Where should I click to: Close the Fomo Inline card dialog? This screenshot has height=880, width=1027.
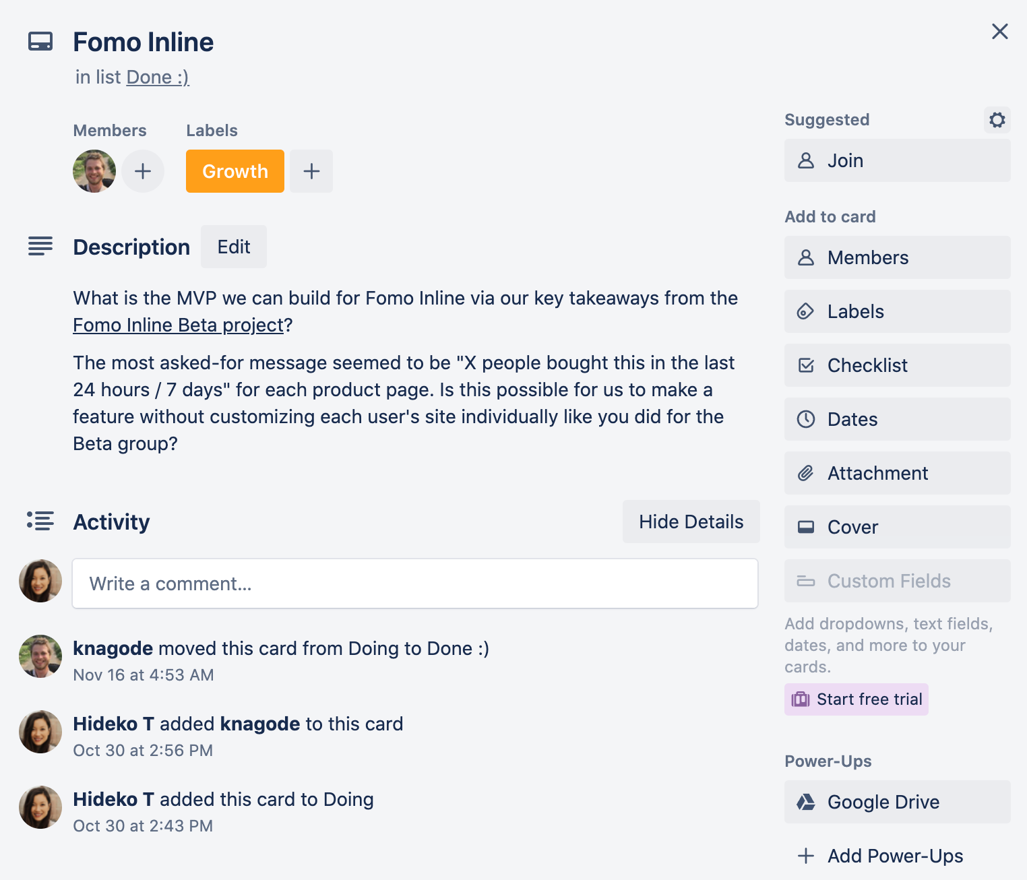pyautogui.click(x=1000, y=31)
